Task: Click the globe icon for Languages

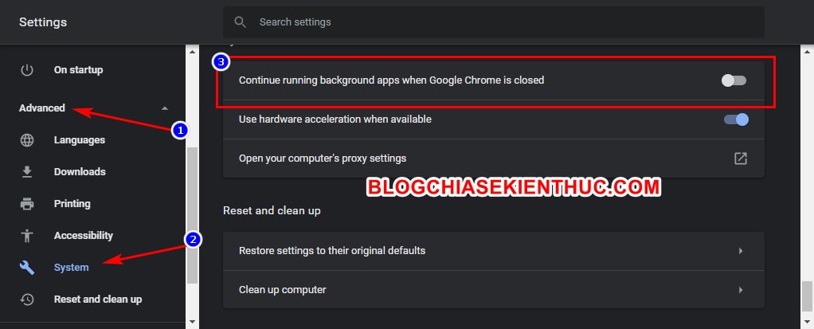Action: pos(27,140)
